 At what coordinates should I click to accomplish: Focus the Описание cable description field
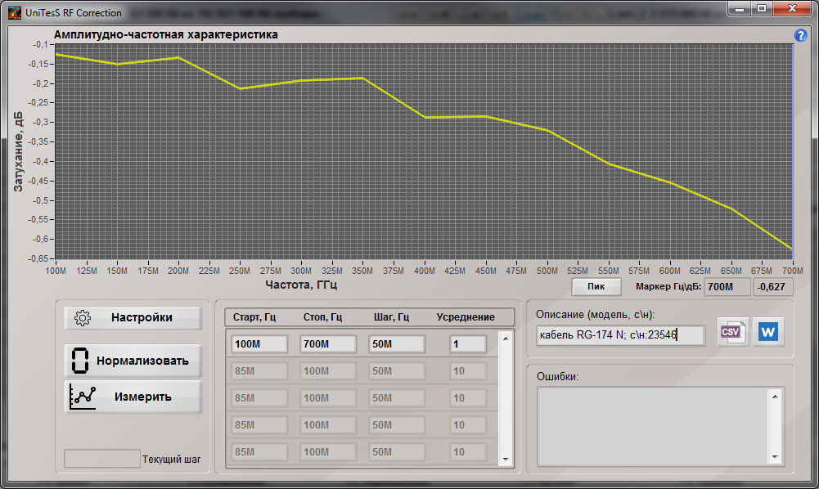(x=620, y=335)
